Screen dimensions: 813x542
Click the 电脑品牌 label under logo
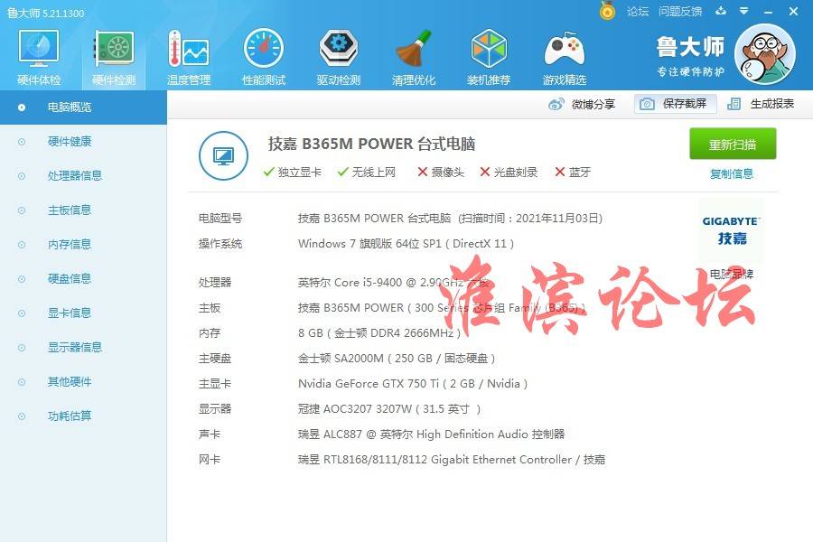click(731, 275)
